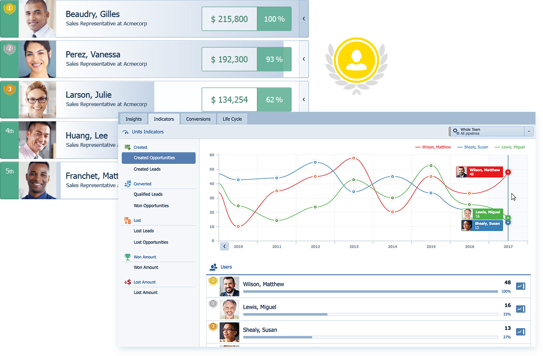Click the Units Indicators gauge icon
The height and width of the screenshot is (356, 543).
tap(126, 132)
